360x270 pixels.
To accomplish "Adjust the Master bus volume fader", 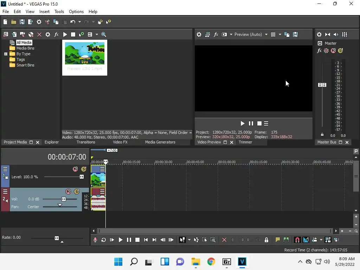I will click(322, 85).
